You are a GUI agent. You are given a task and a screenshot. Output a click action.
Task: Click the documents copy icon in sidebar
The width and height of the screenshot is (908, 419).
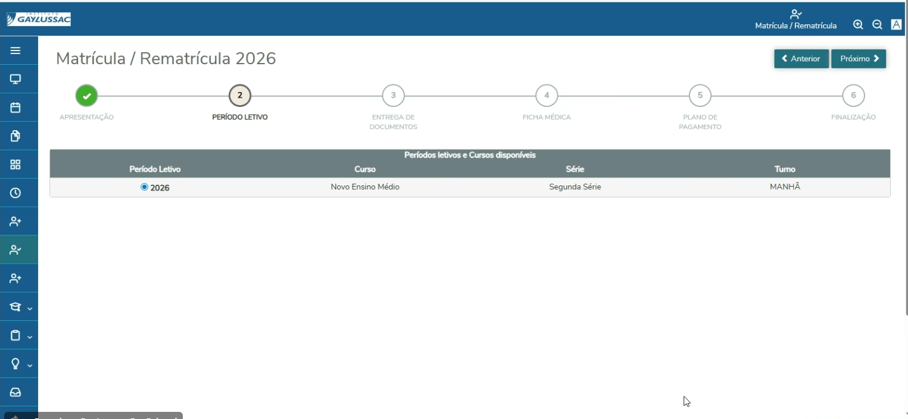[x=15, y=136]
